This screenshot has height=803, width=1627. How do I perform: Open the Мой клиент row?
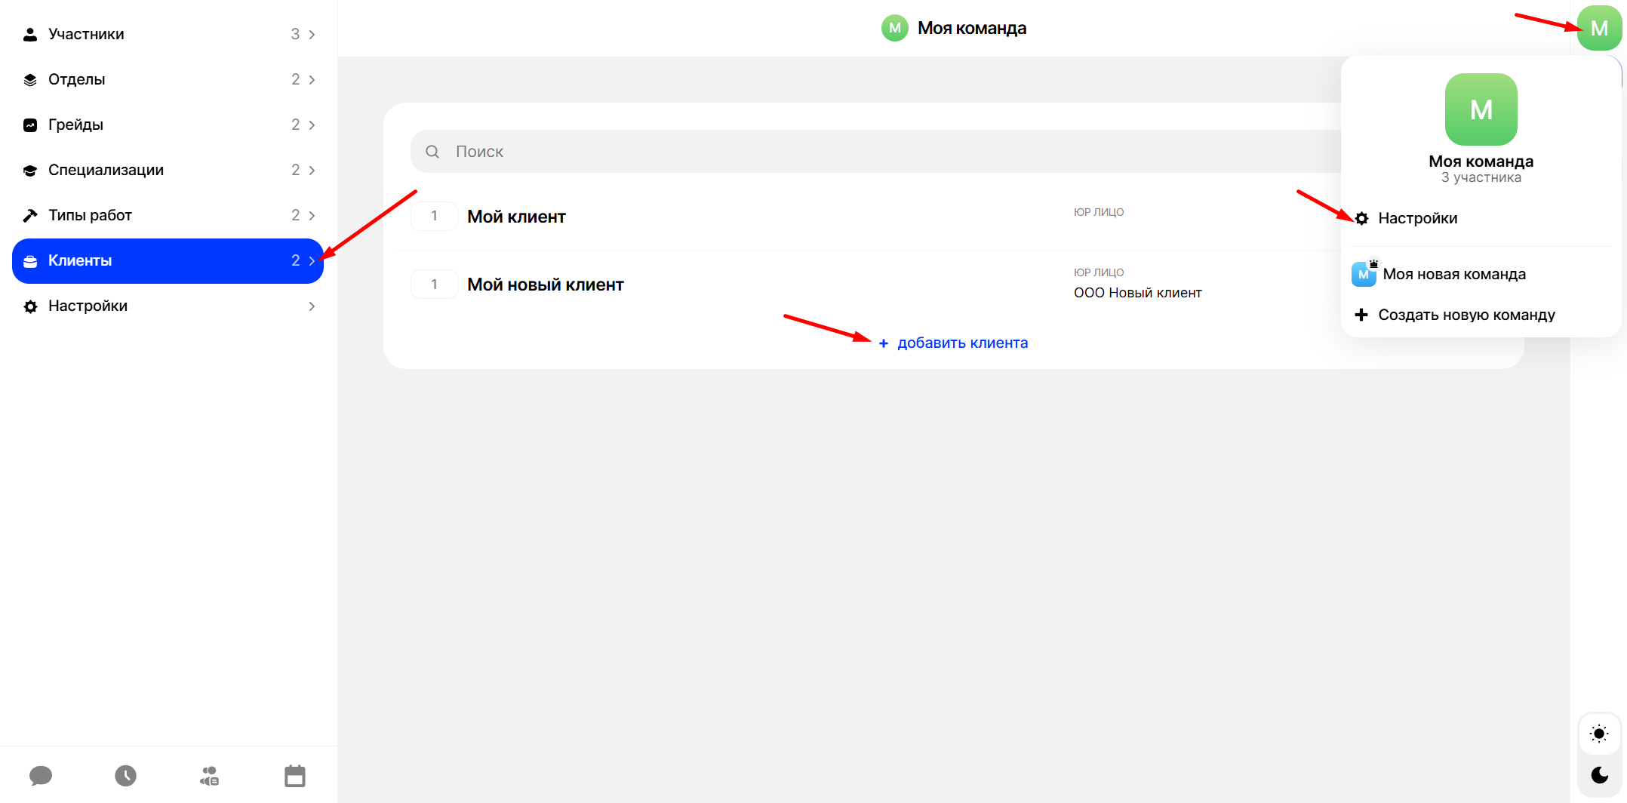tap(516, 217)
